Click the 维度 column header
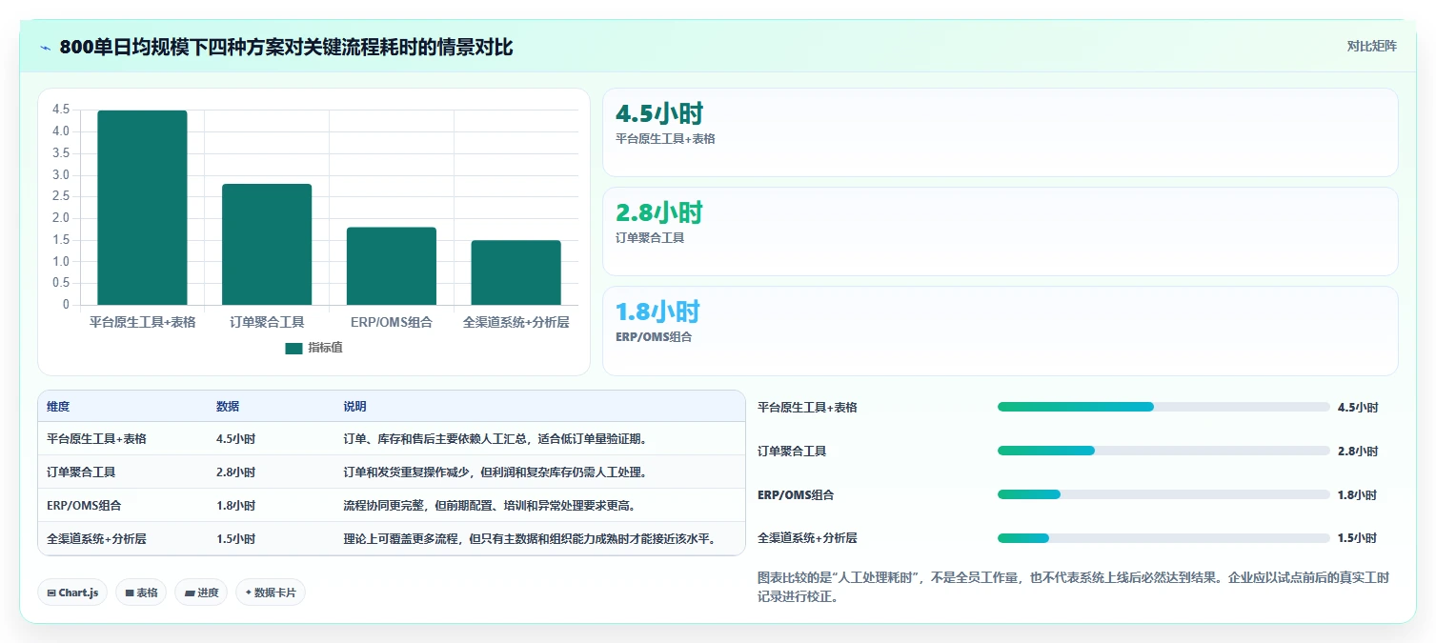 coord(58,407)
